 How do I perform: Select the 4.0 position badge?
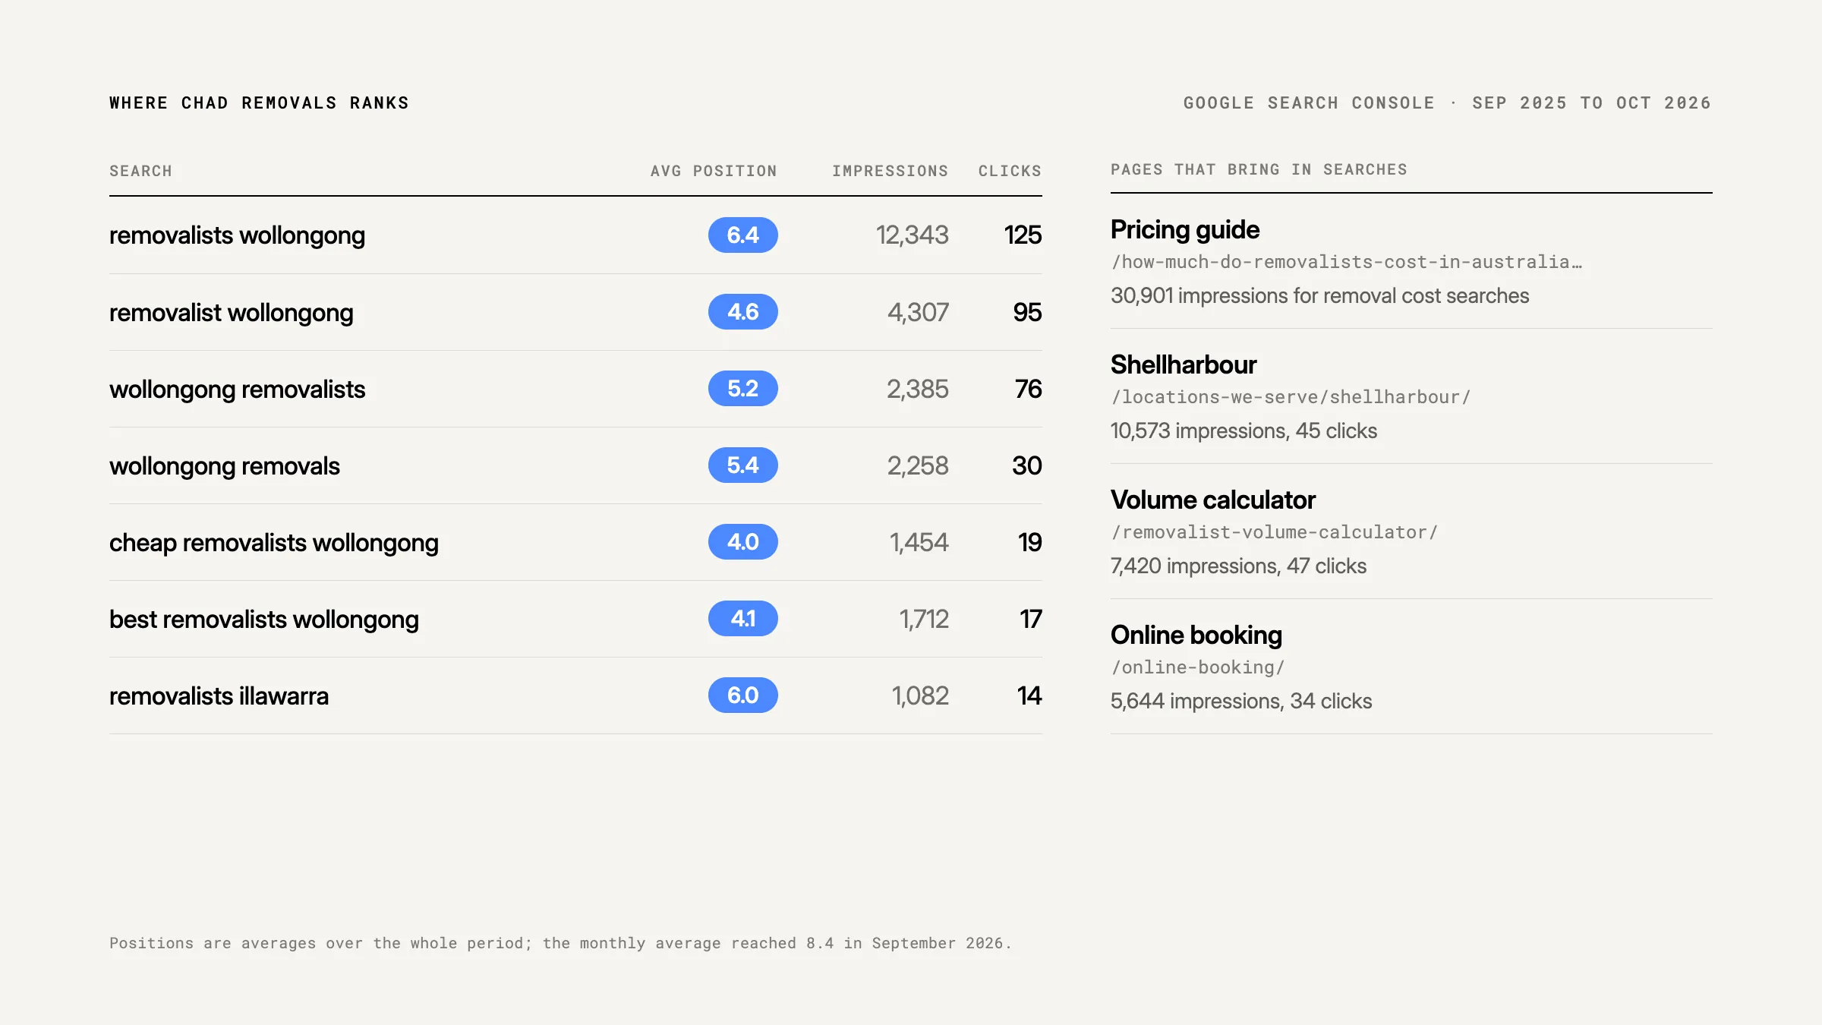click(742, 542)
